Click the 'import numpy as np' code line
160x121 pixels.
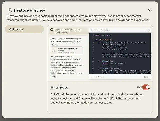[103, 35]
